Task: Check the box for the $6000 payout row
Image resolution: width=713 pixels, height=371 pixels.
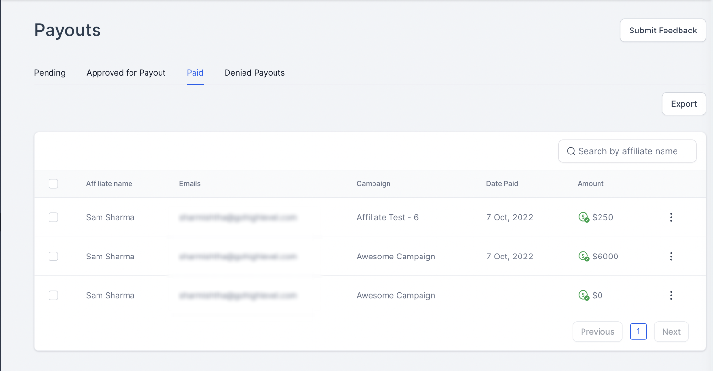Action: [x=53, y=256]
